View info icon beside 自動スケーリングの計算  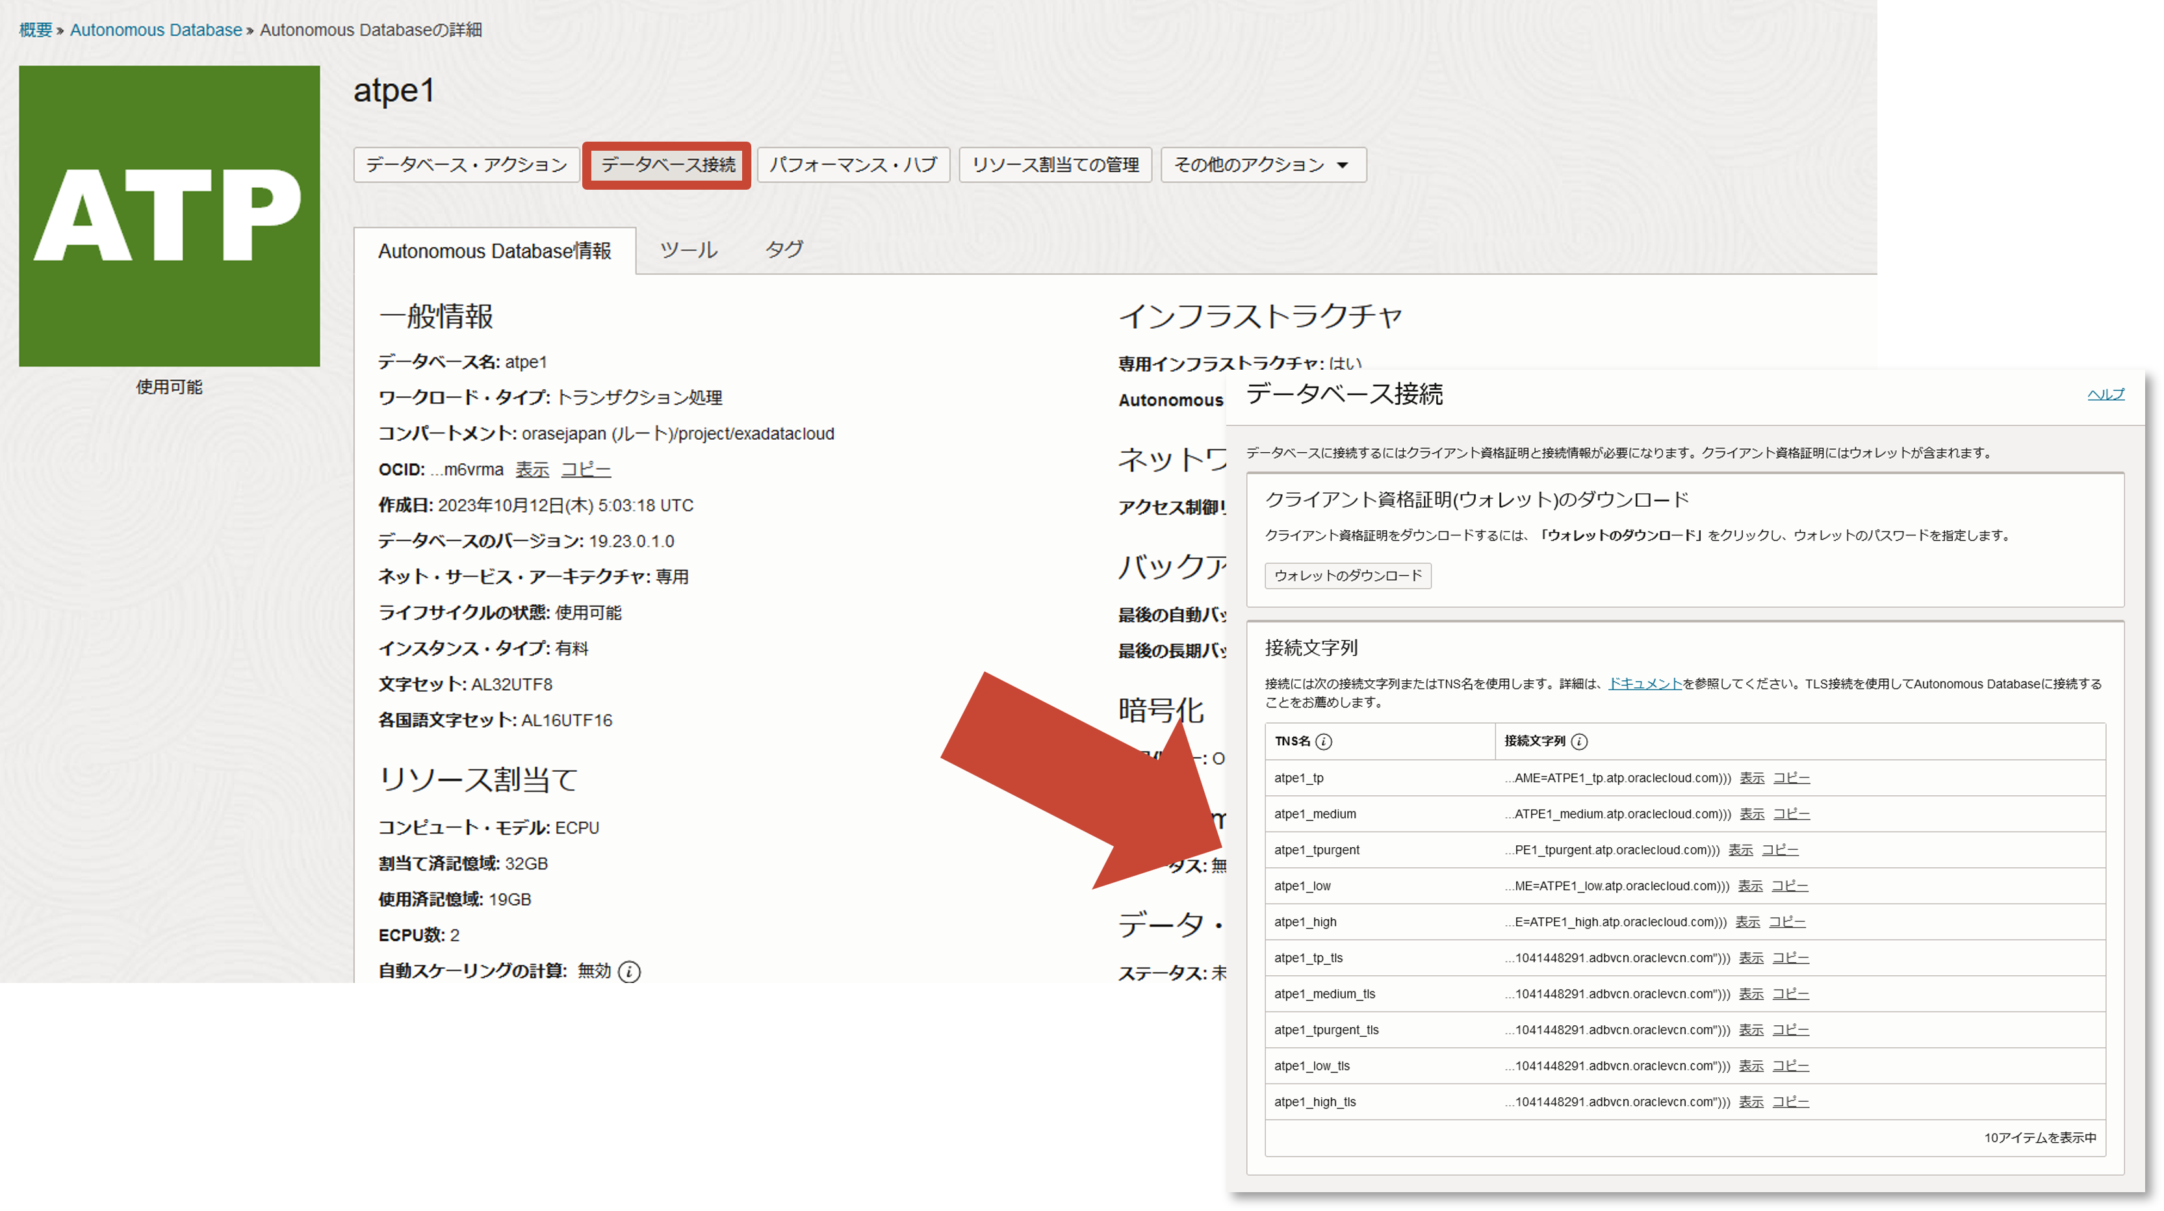tap(629, 972)
